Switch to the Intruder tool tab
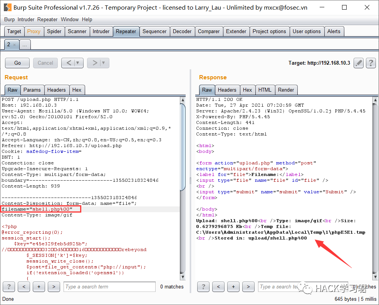Viewport: 379px width, 305px height. [x=101, y=32]
